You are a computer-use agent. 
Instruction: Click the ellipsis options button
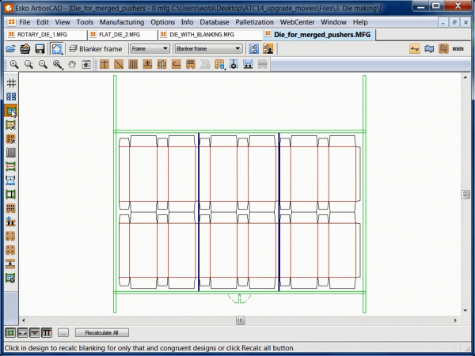(63, 332)
